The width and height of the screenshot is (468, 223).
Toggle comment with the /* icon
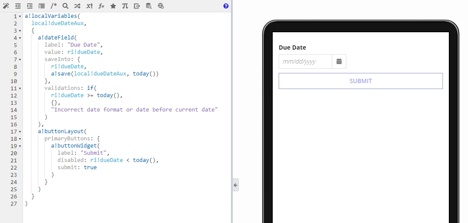tap(54, 6)
